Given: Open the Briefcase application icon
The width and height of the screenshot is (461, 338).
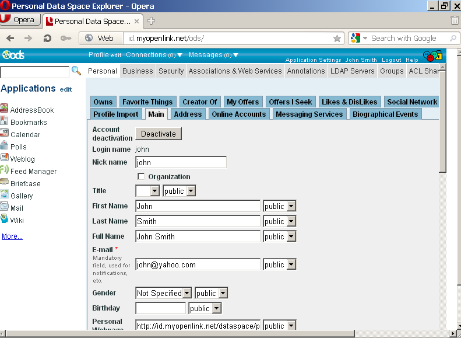Looking at the screenshot, I should point(4,183).
